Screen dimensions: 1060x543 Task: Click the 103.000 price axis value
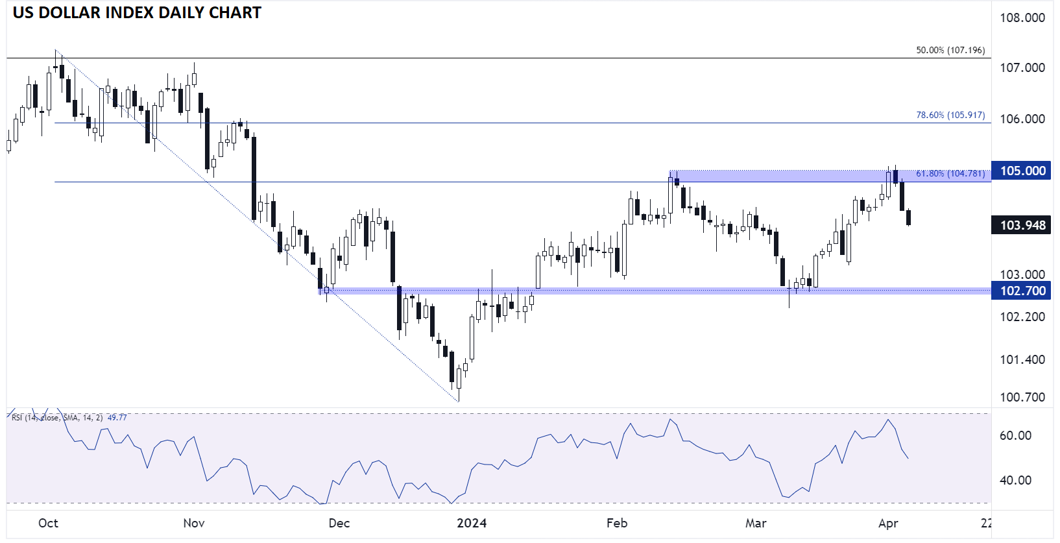tap(1022, 274)
